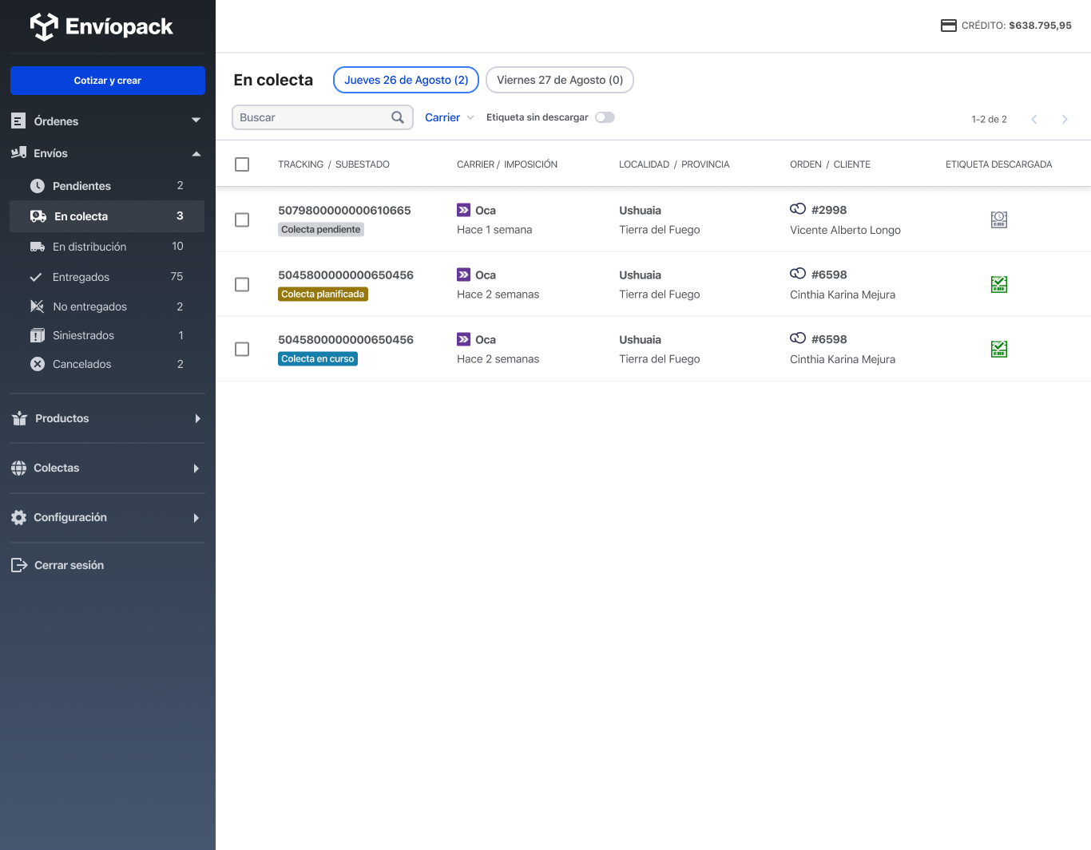Click the En colecta truck icon
This screenshot has width=1091, height=850.
point(38,216)
